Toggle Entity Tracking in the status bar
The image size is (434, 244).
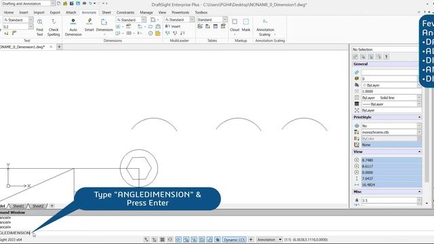click(x=194, y=239)
